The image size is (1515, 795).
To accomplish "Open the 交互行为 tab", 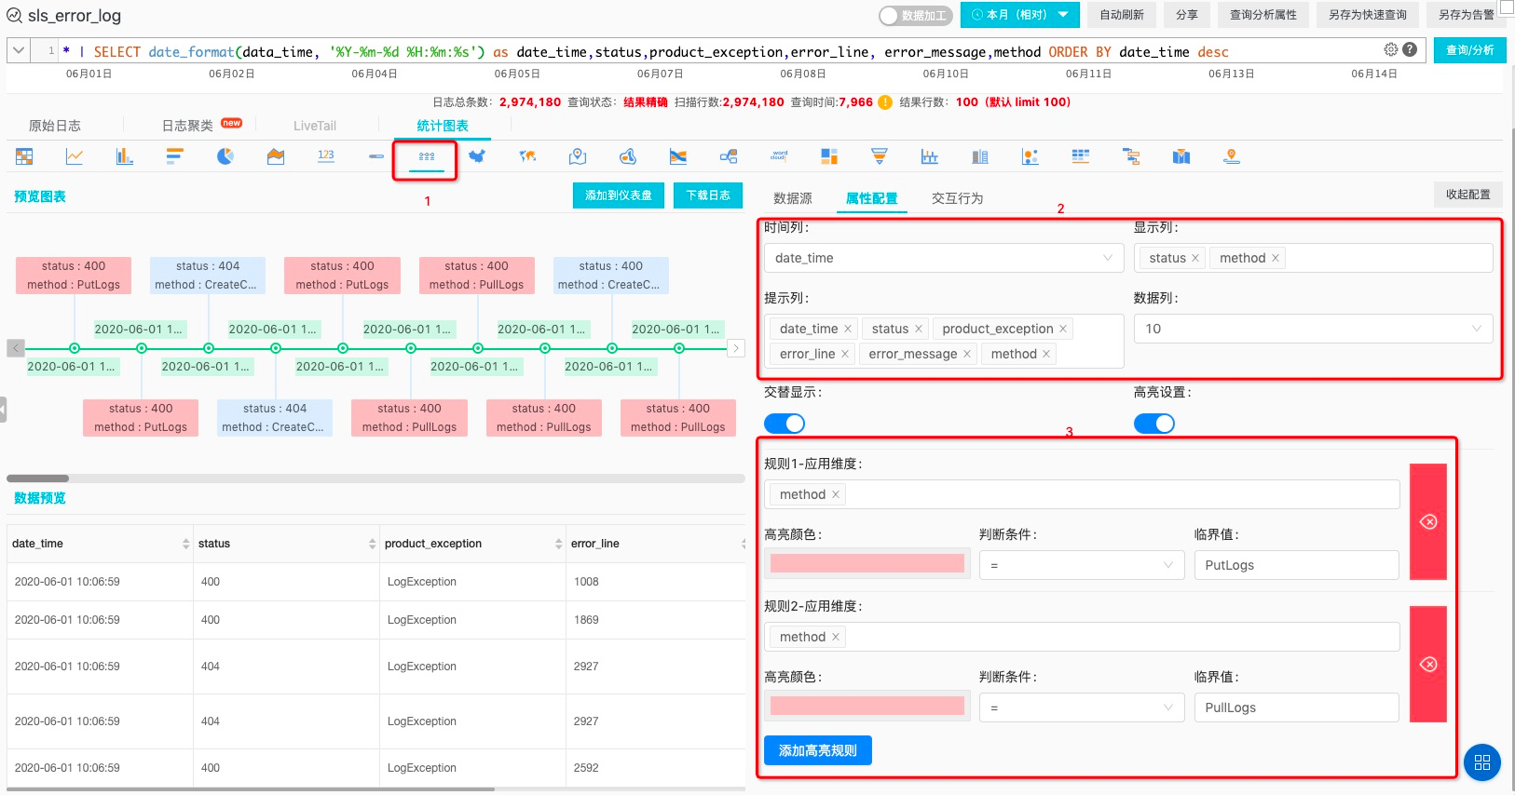I will (x=957, y=198).
